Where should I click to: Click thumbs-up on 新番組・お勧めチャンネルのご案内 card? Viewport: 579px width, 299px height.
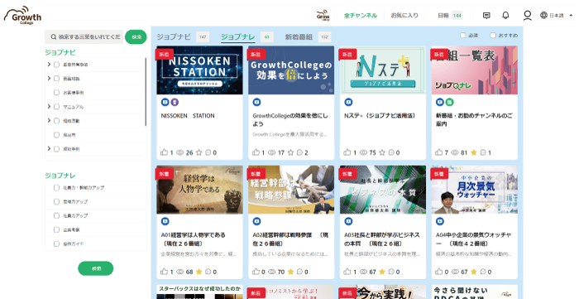pyautogui.click(x=438, y=152)
